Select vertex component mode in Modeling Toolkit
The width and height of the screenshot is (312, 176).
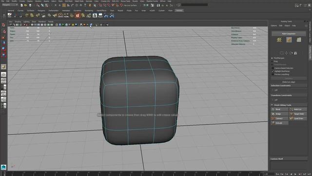279,40
